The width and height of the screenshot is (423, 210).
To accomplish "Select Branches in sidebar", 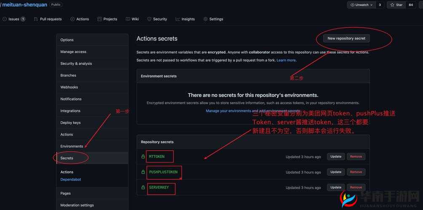I will tap(92, 75).
